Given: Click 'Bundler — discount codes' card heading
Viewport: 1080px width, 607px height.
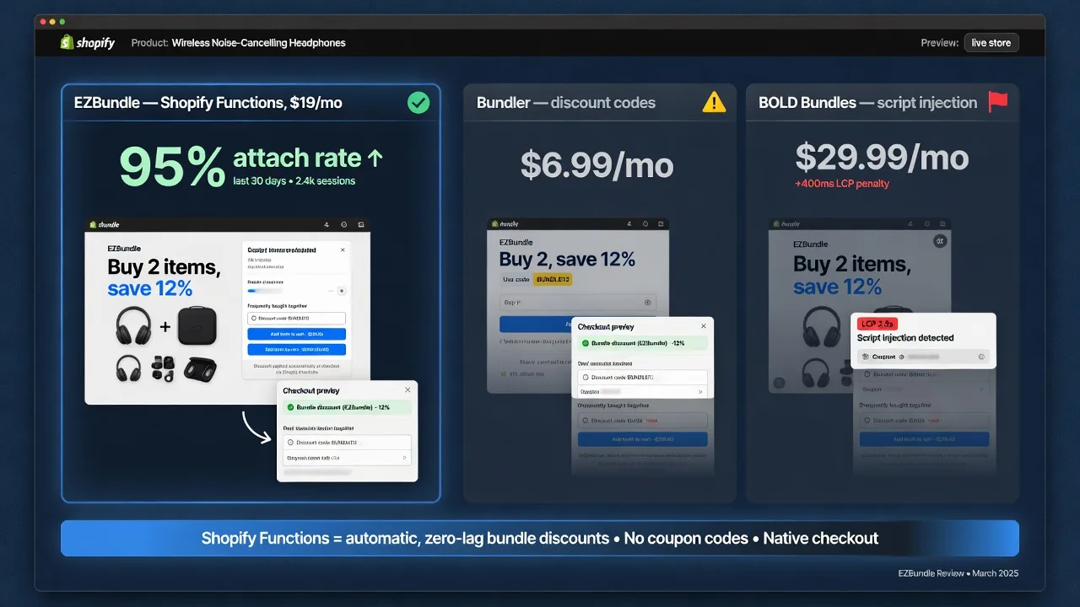Looking at the screenshot, I should (566, 103).
